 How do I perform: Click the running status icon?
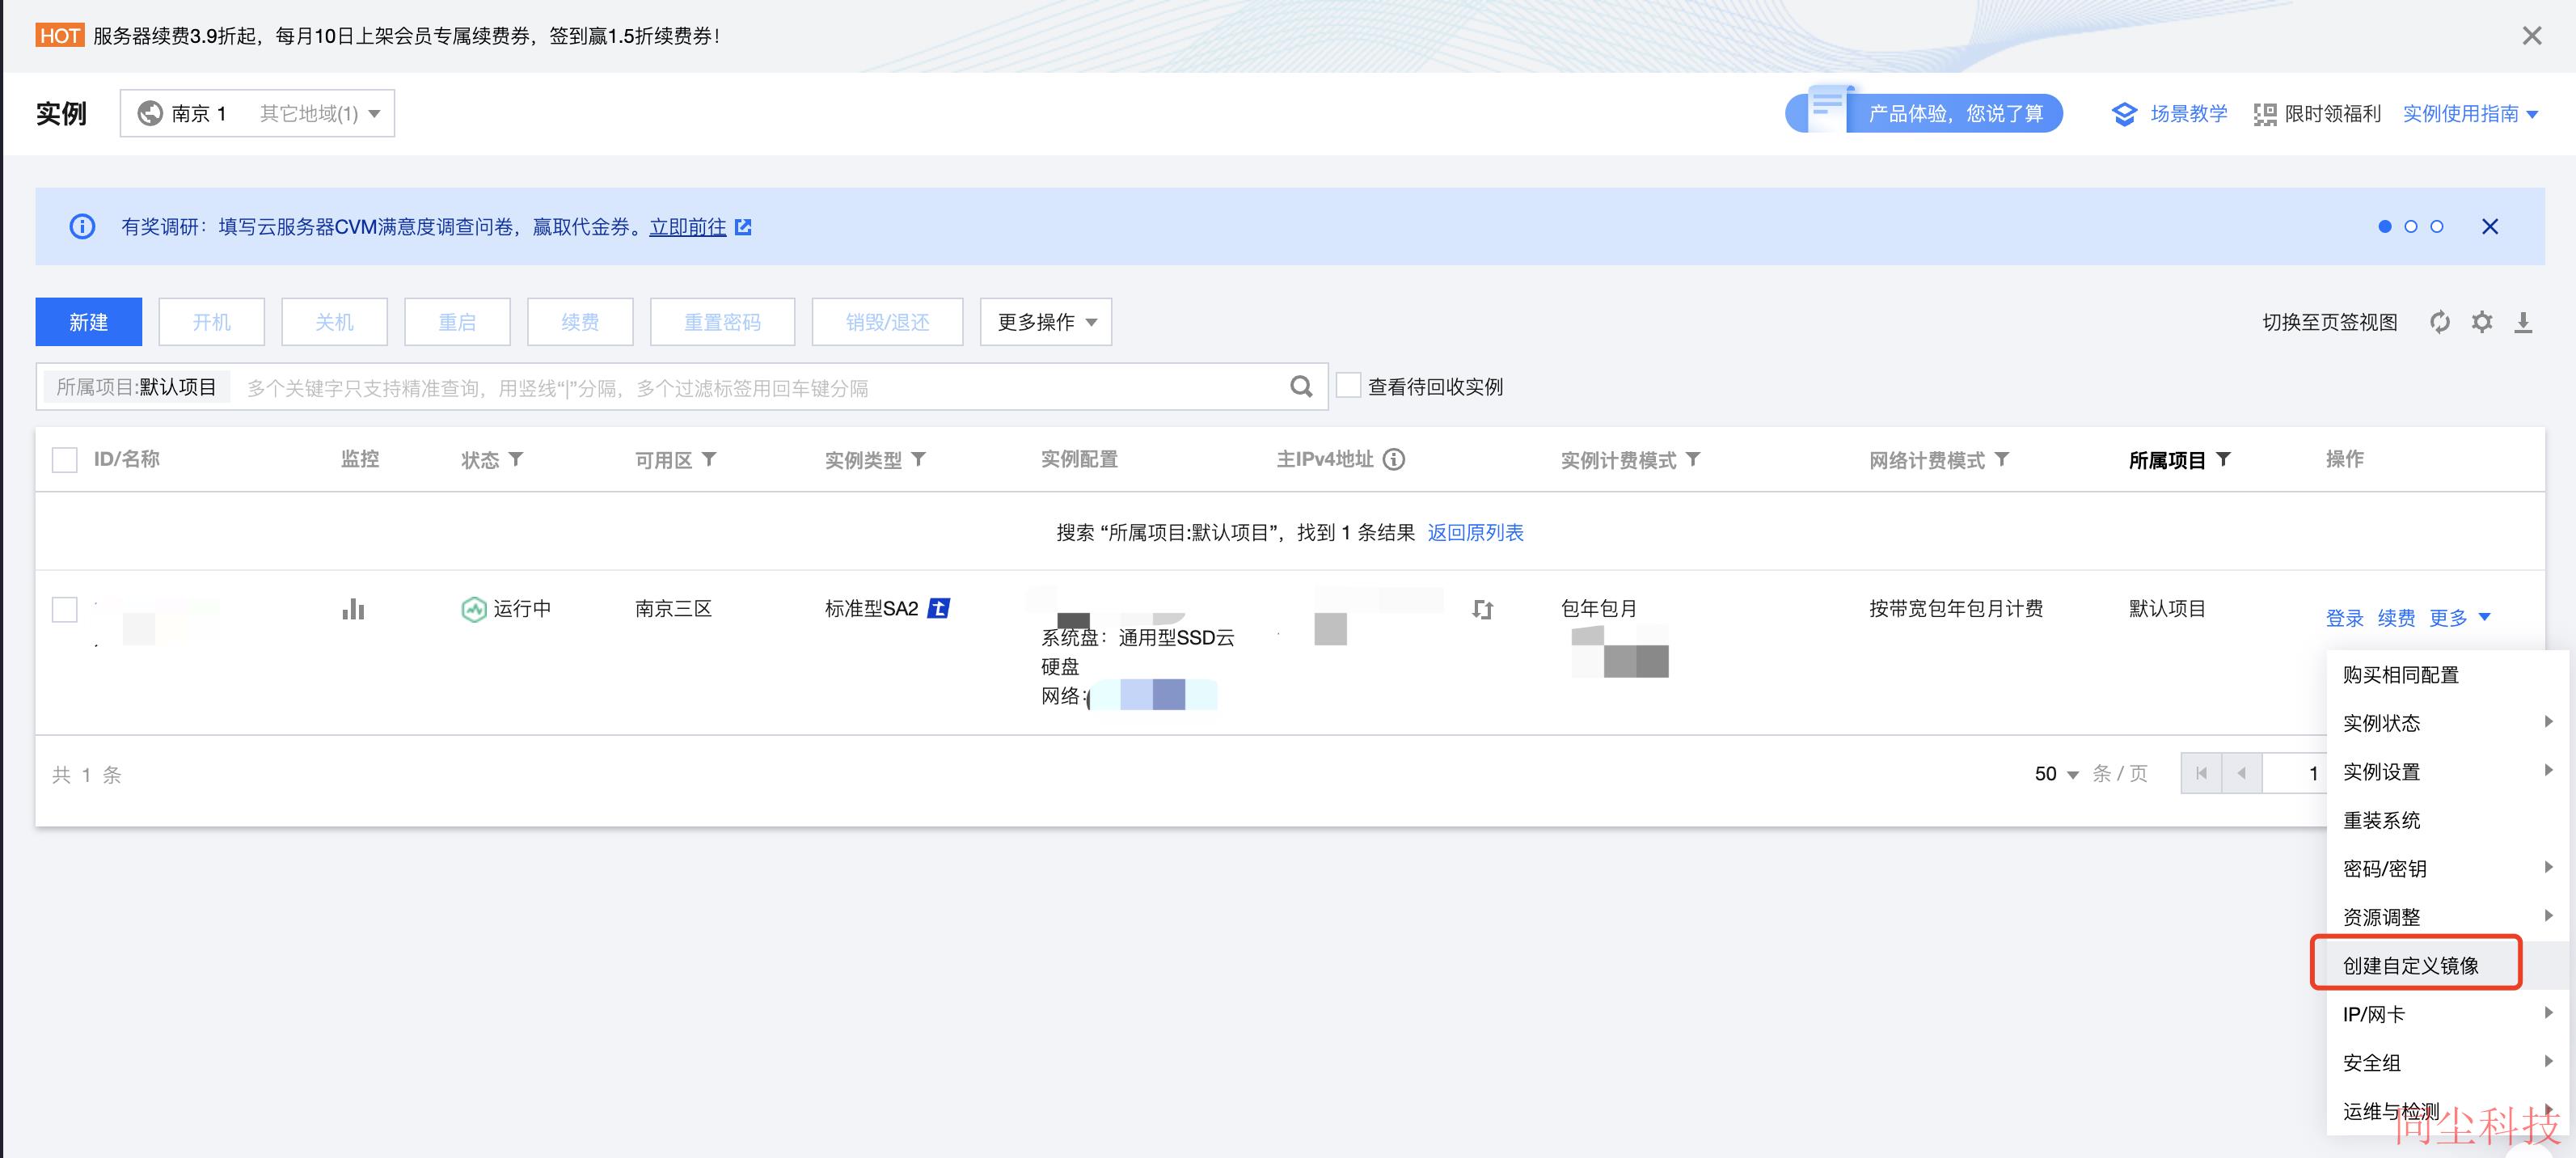coord(473,609)
